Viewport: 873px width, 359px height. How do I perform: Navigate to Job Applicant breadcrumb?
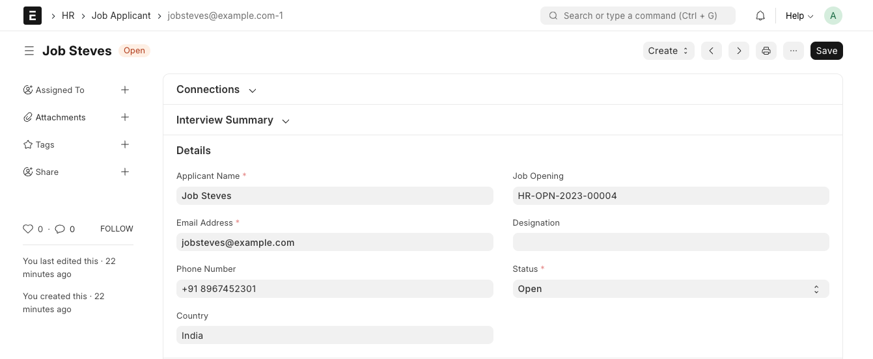click(121, 16)
